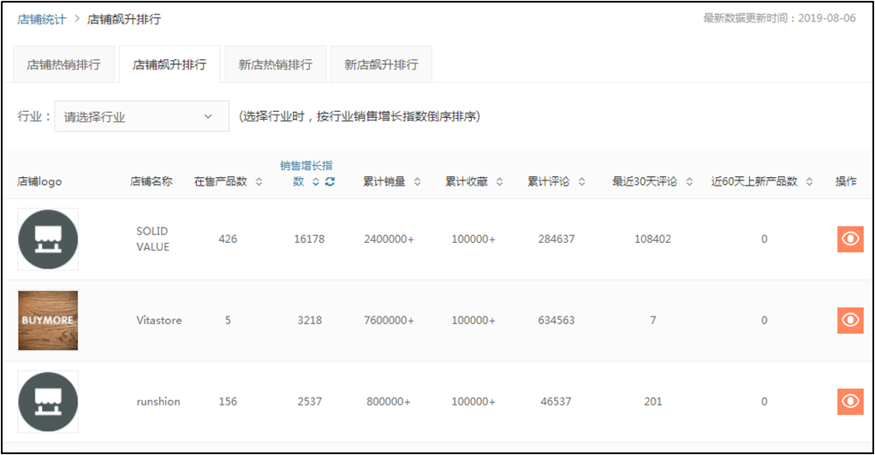Click sort arrows next to 销售增长指数
The width and height of the screenshot is (875, 455).
coord(315,181)
